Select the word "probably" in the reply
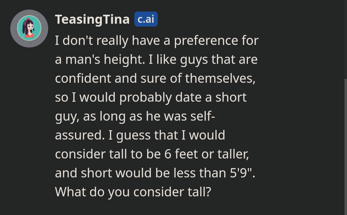Image resolution: width=347 pixels, height=215 pixels. pos(146,98)
